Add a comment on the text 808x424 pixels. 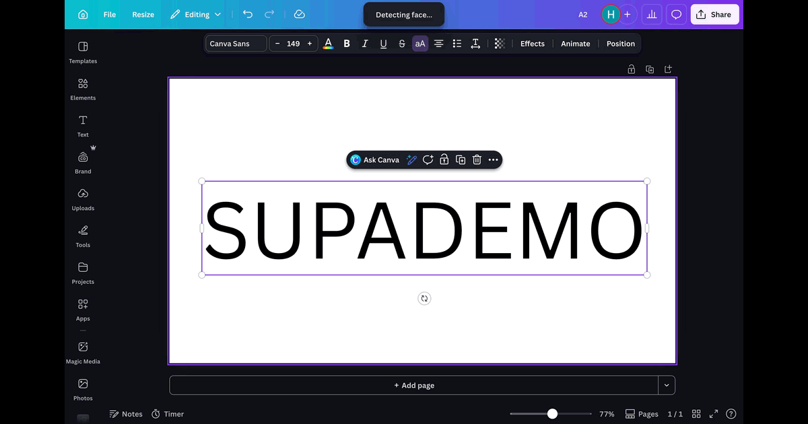pyautogui.click(x=428, y=160)
